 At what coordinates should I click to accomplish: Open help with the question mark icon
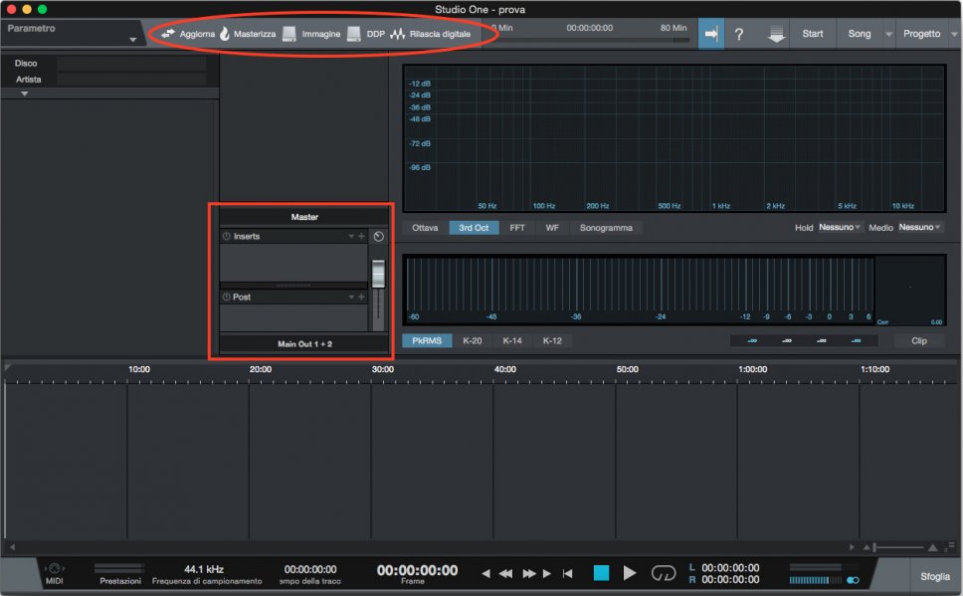point(739,34)
